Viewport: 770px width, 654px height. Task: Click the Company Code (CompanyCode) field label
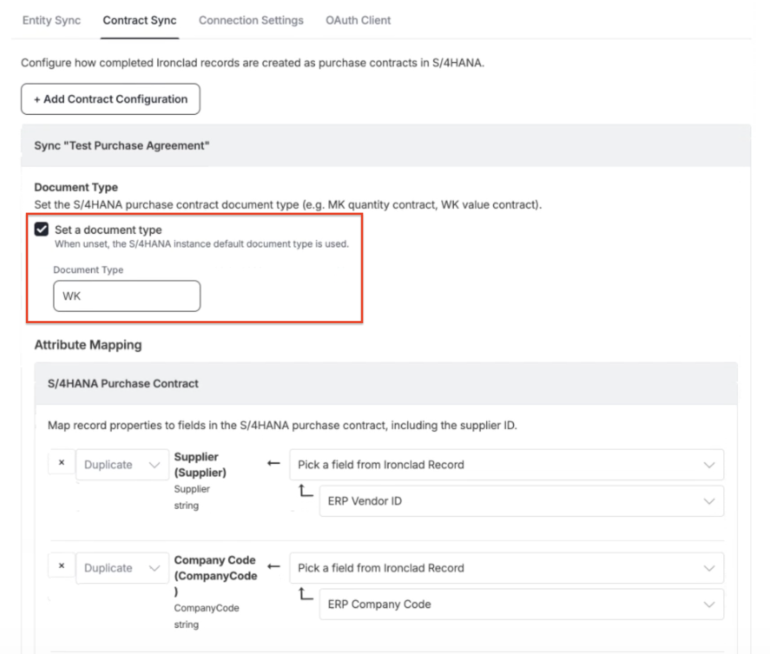[x=216, y=576]
